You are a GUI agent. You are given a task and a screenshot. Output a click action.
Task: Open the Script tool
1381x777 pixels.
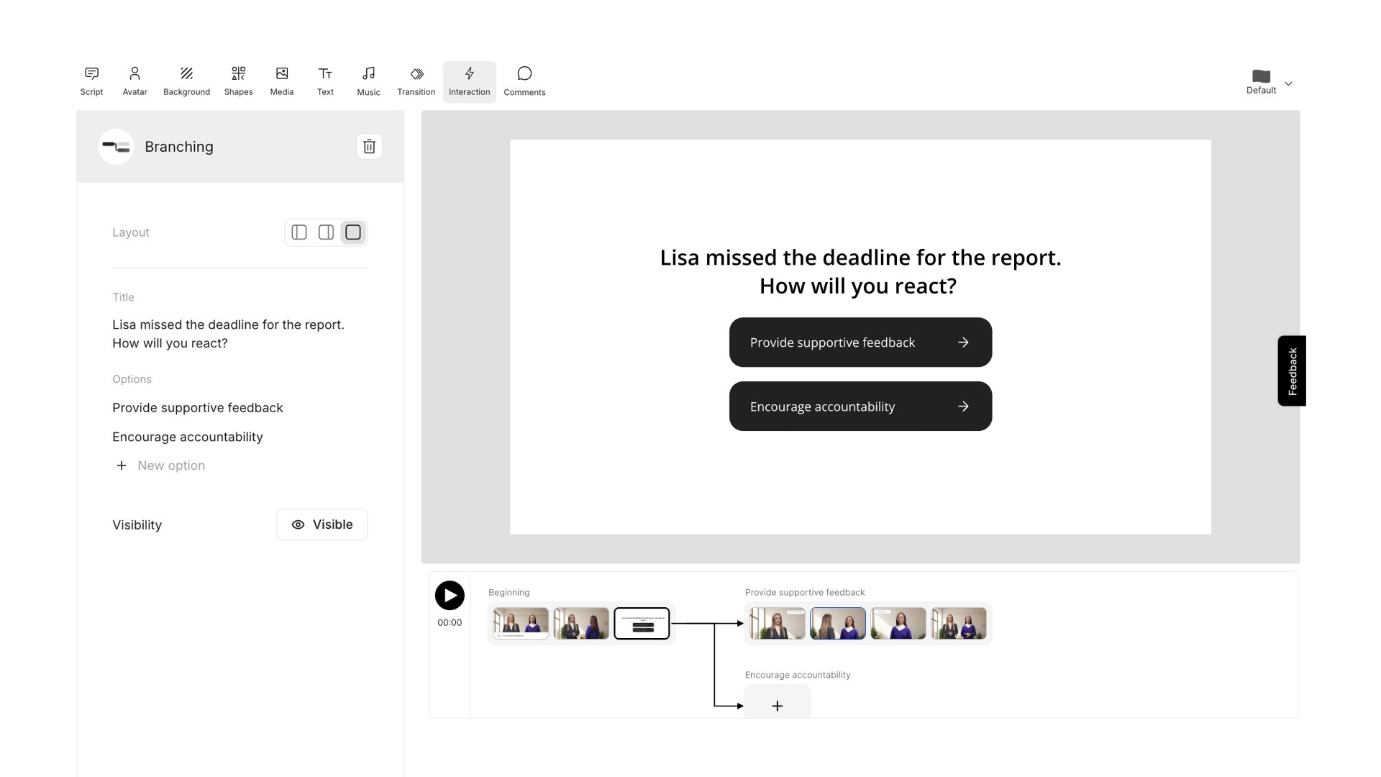coord(91,81)
